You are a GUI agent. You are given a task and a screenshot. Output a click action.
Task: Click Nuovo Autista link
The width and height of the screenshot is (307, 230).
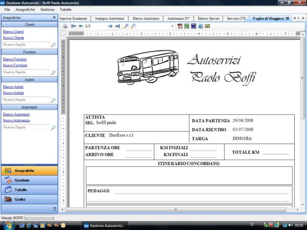pyautogui.click(x=13, y=93)
